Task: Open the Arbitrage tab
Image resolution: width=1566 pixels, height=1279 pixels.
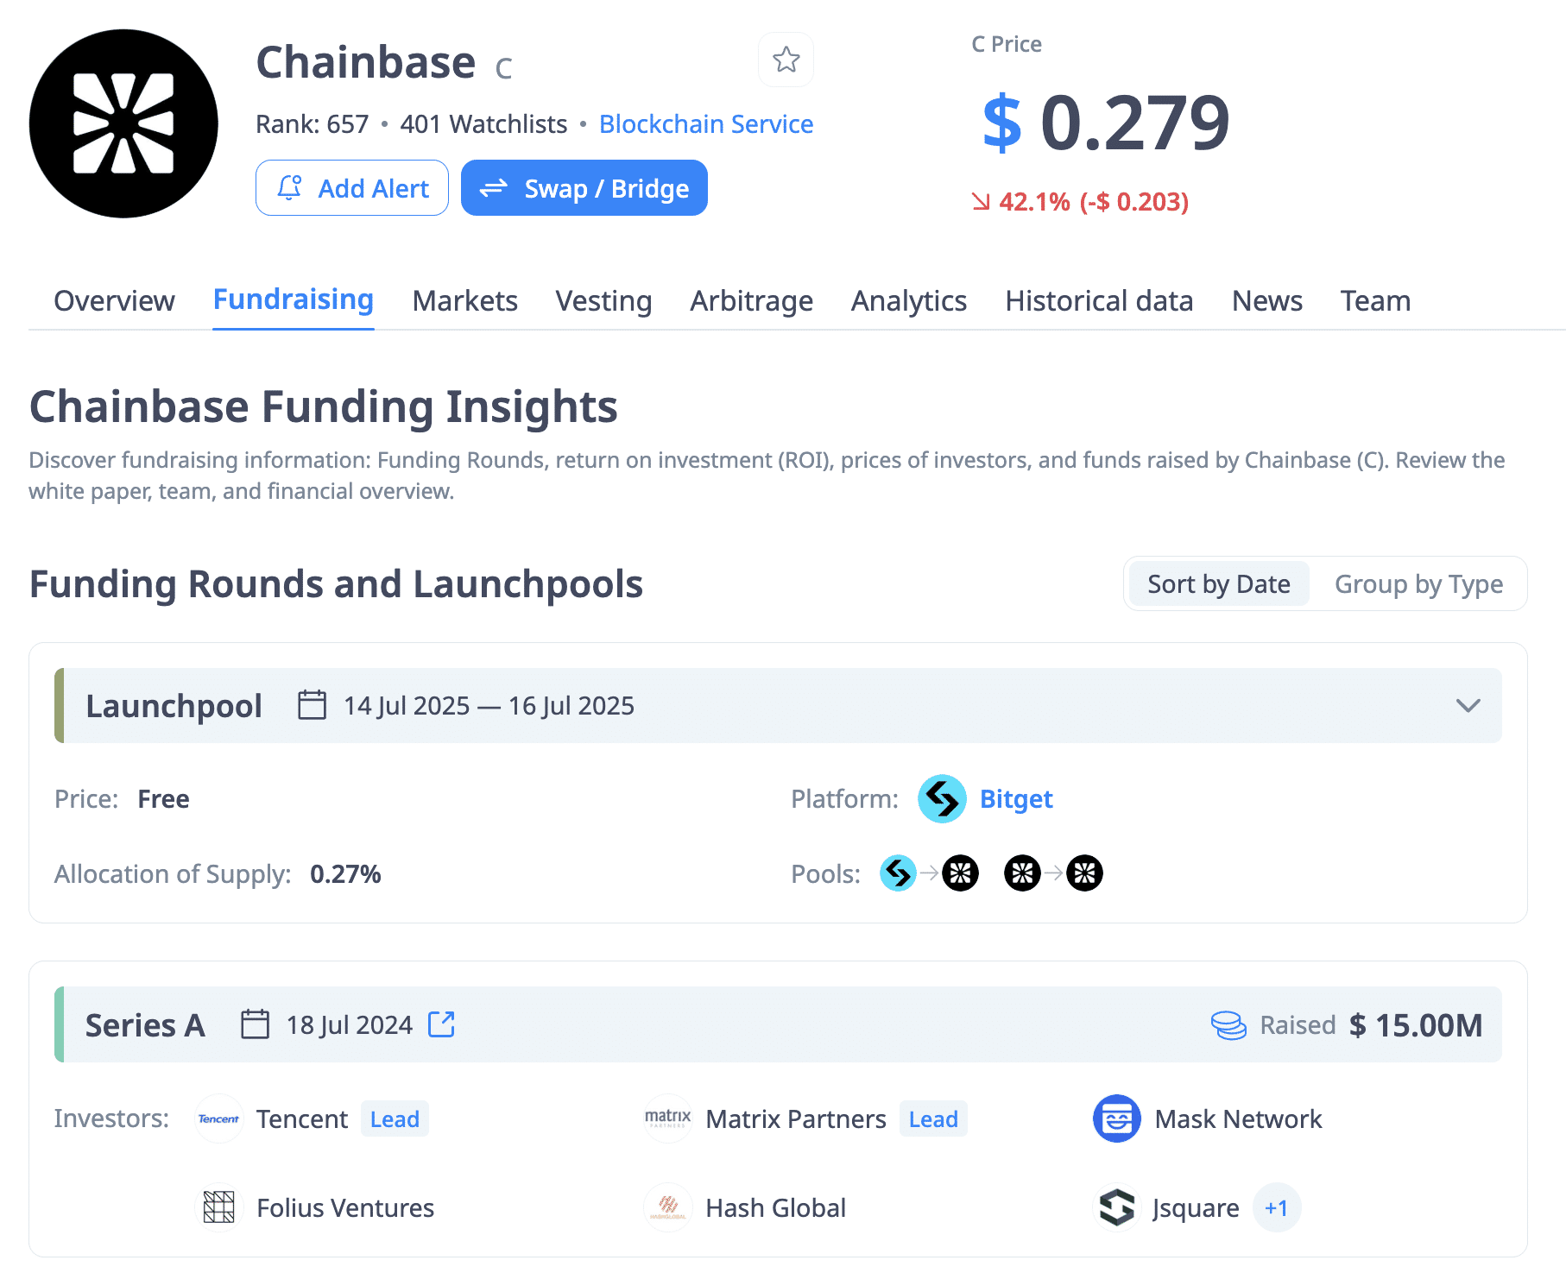Action: [751, 301]
